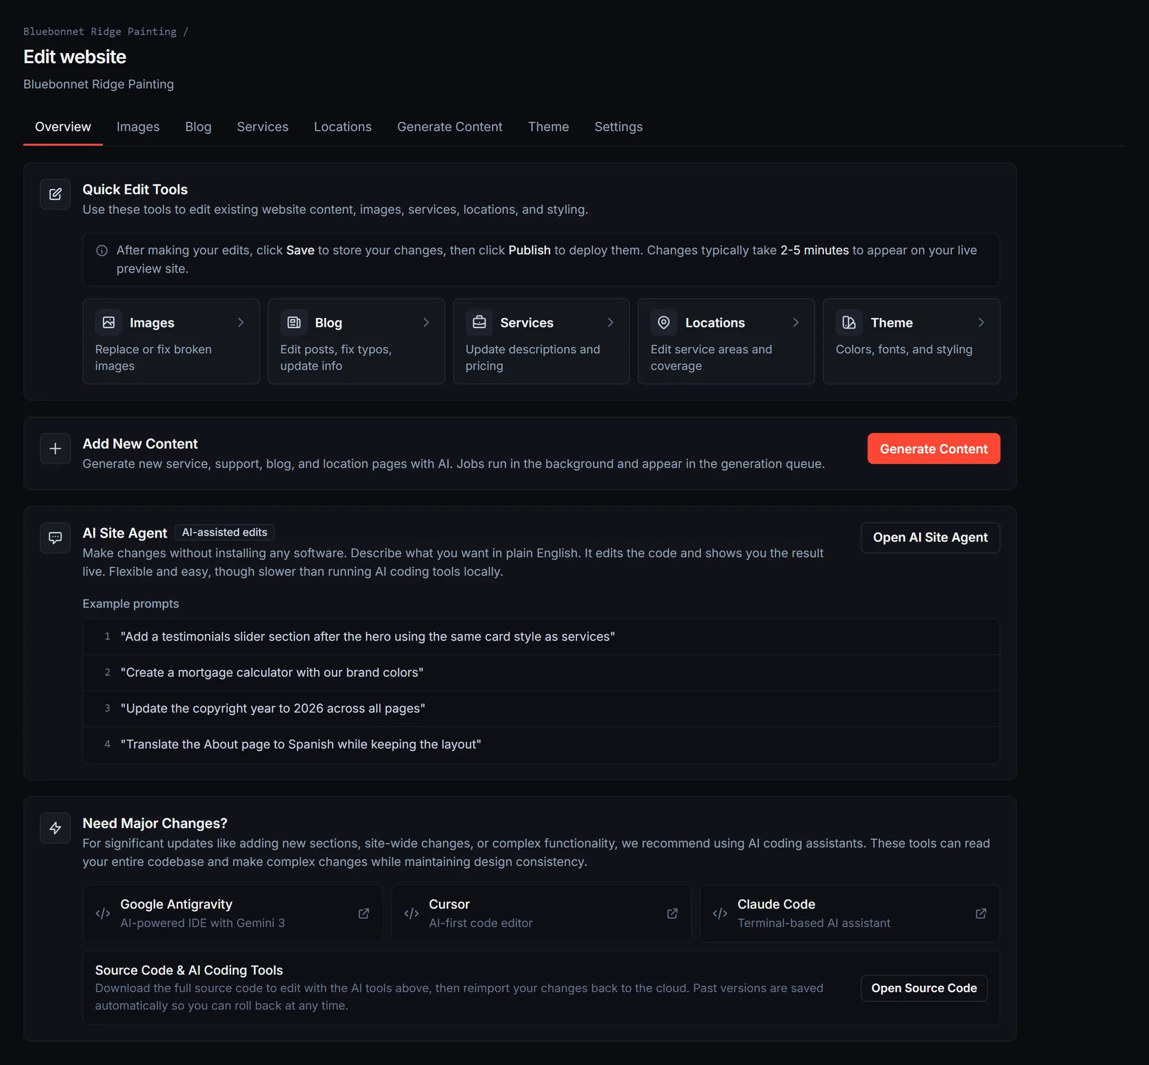The height and width of the screenshot is (1065, 1149).
Task: Click the AI Site Agent chat bubble icon
Action: [x=56, y=538]
